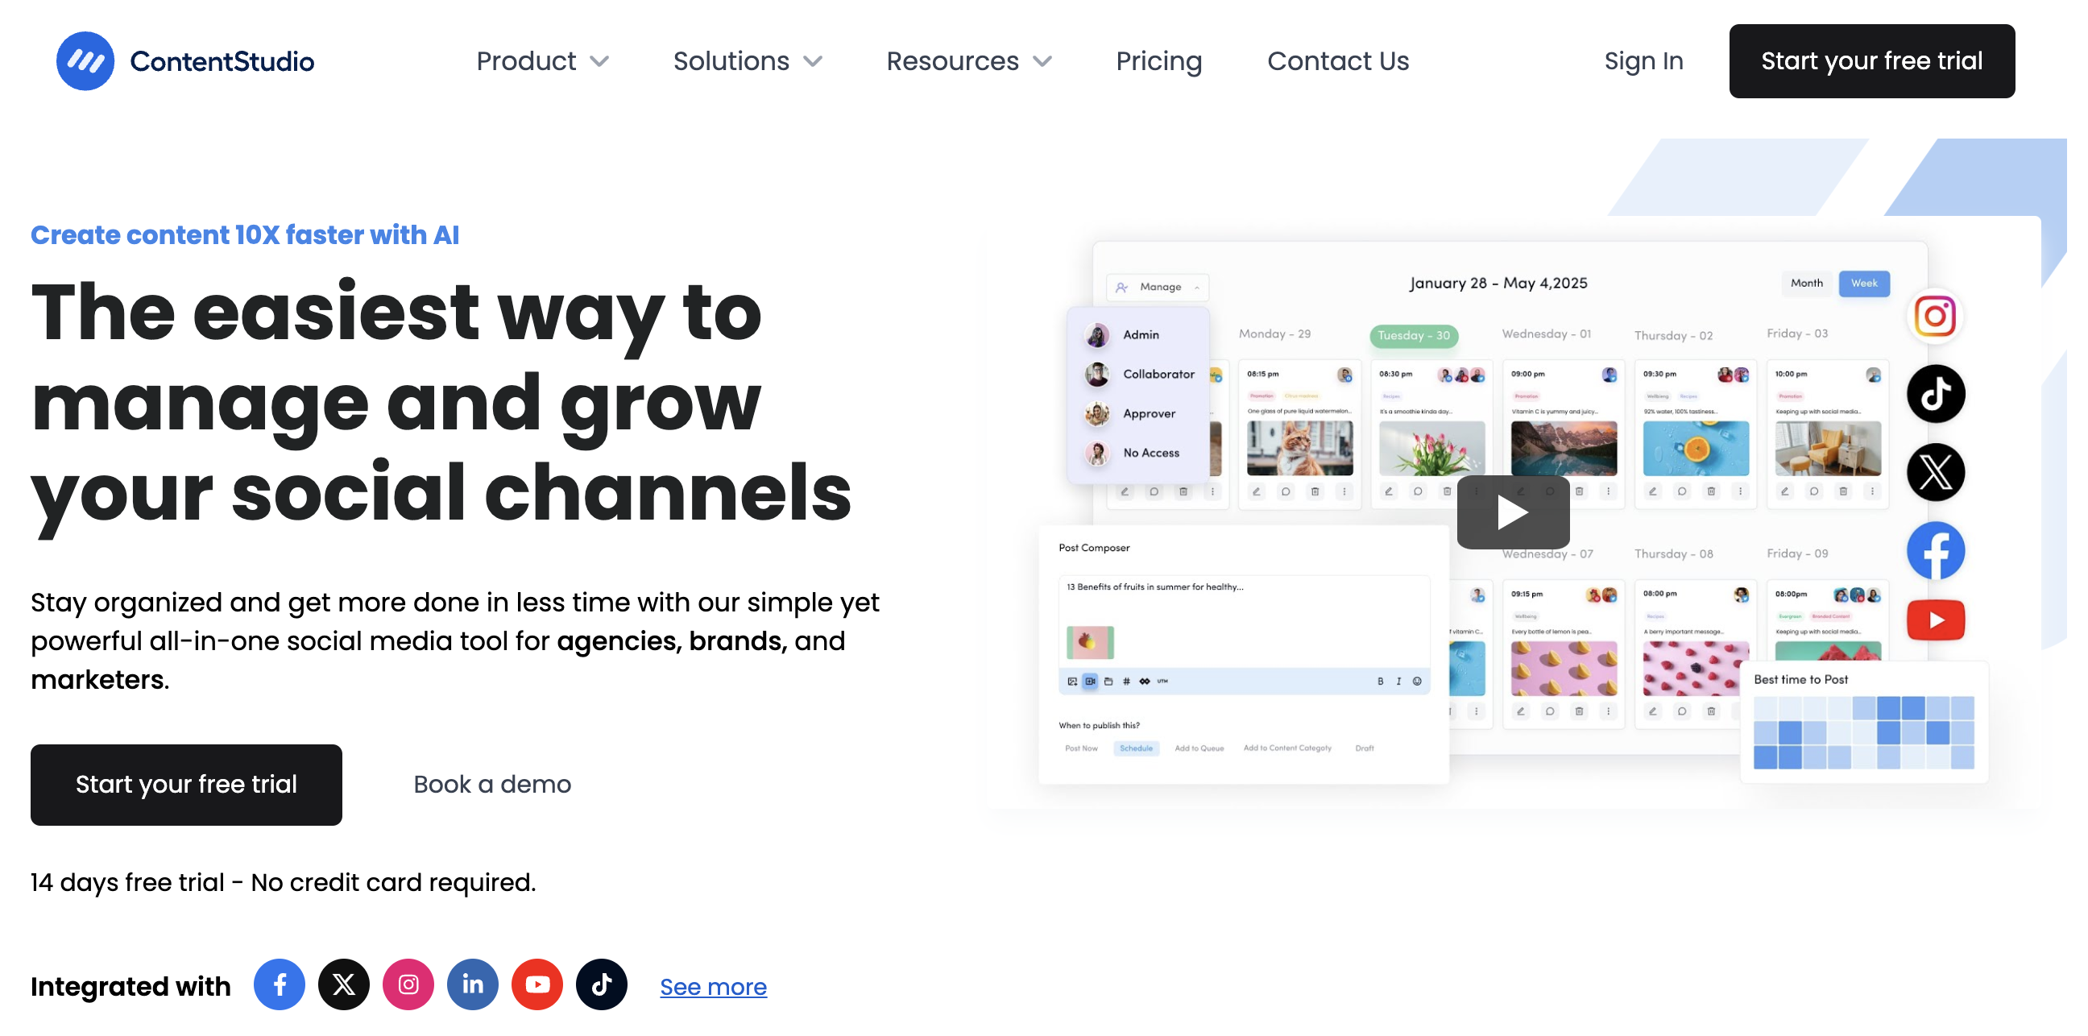2088x1036 pixels.
Task: Click the emoji icon in composer toolbar
Action: pos(1417,682)
